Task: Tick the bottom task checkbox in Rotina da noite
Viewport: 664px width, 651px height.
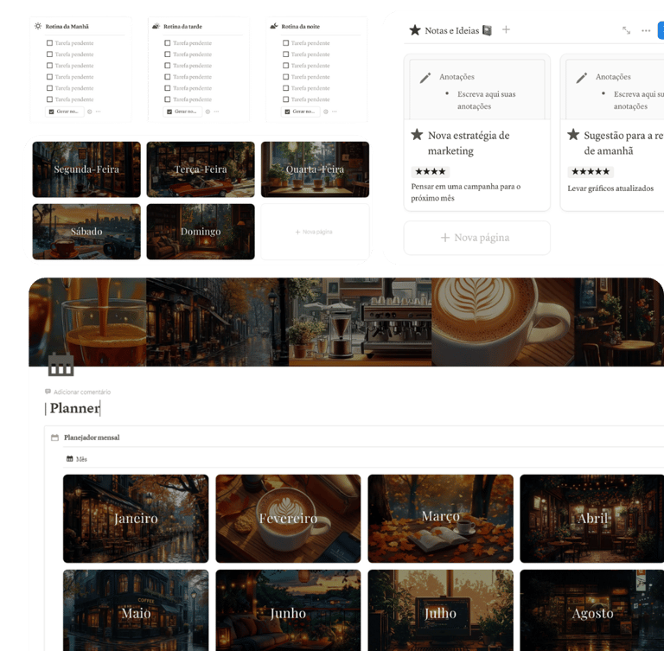Action: point(286,99)
